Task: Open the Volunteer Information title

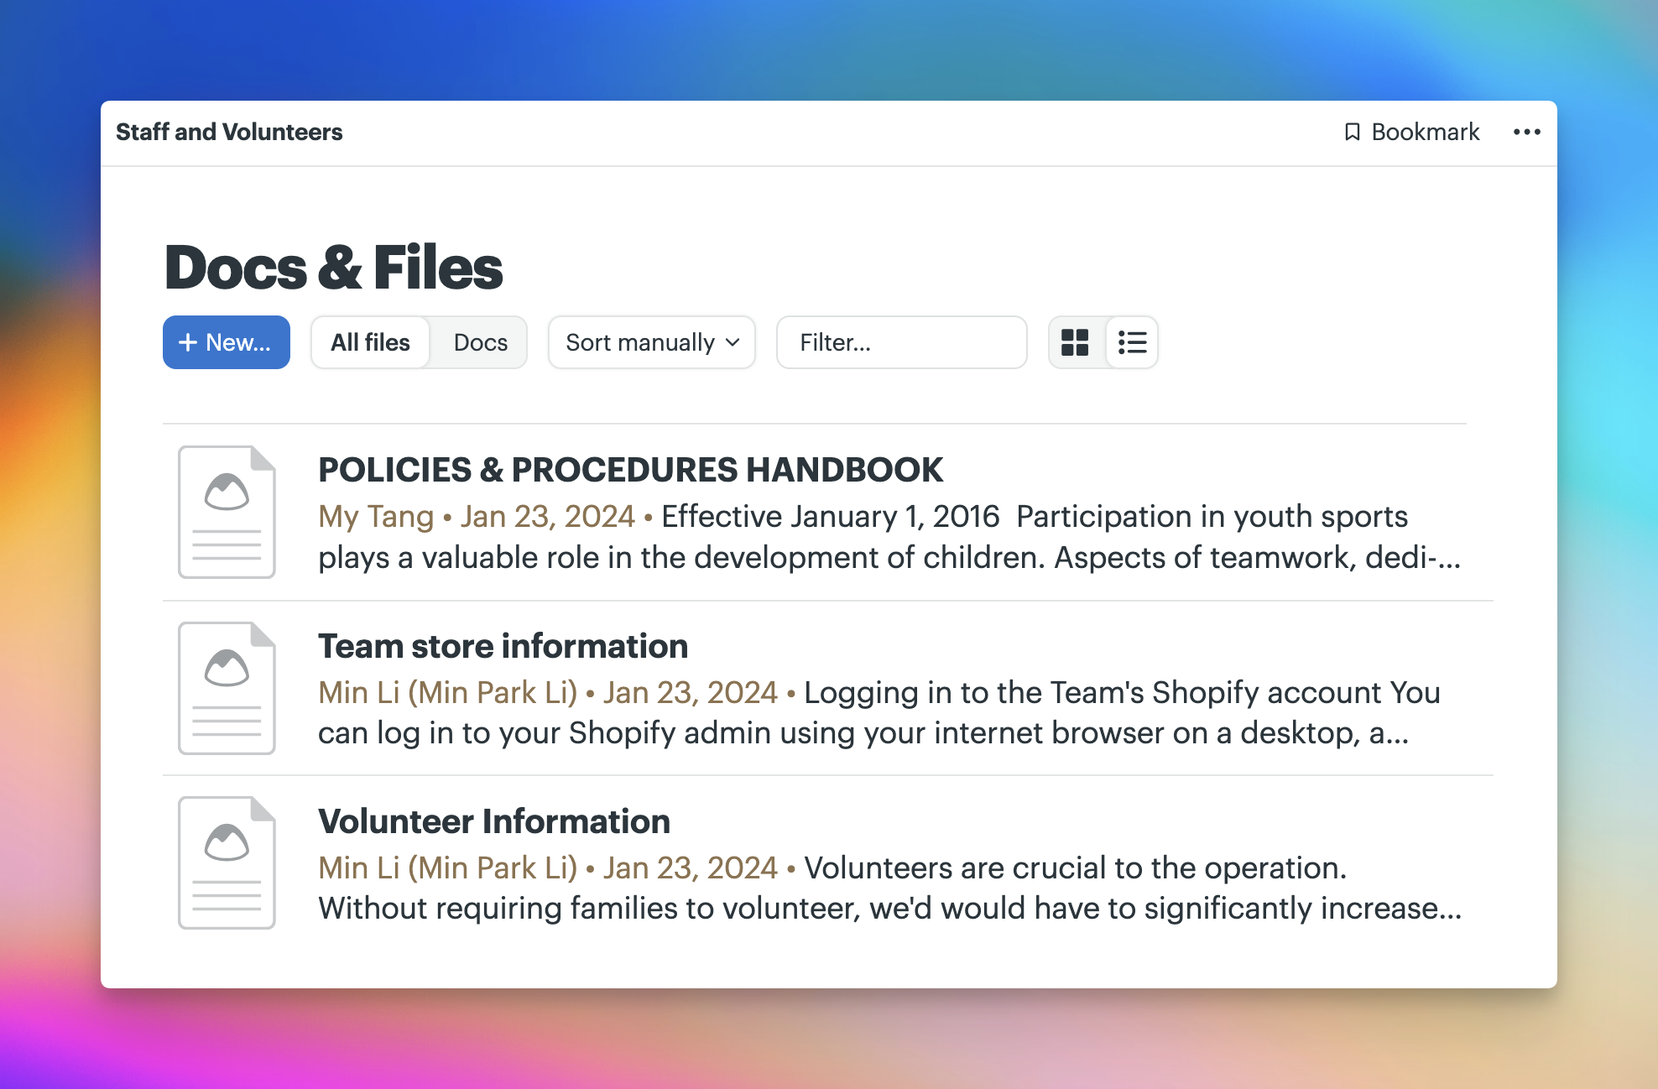Action: pos(494,821)
